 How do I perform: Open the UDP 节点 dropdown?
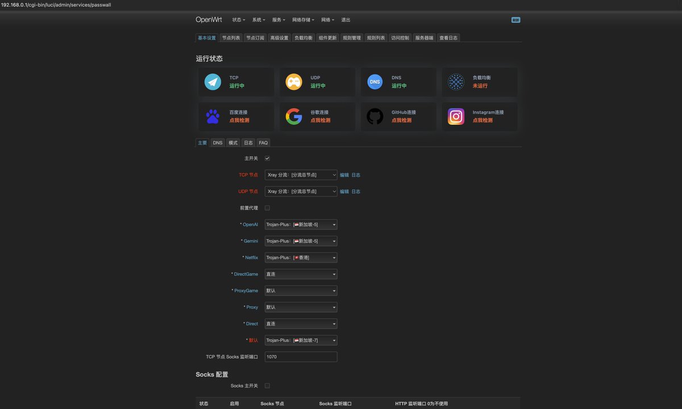[301, 191]
